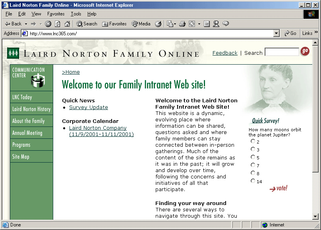
Task: Open Annual Meeting in the sidebar
Action: pos(31,133)
